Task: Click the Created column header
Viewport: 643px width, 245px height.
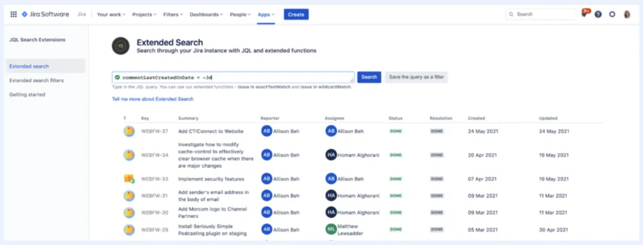Action: [x=476, y=118]
